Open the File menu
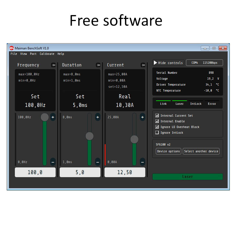 (x=14, y=54)
